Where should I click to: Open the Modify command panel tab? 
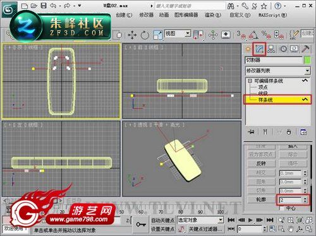(x=259, y=49)
